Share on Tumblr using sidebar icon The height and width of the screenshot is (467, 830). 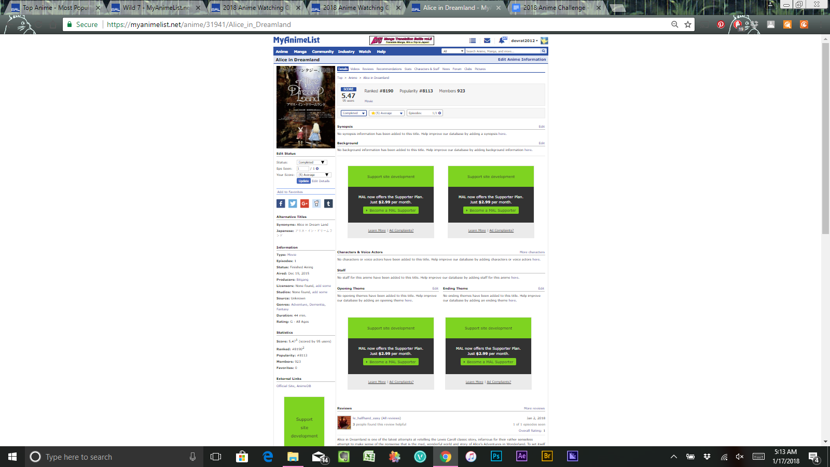click(328, 204)
